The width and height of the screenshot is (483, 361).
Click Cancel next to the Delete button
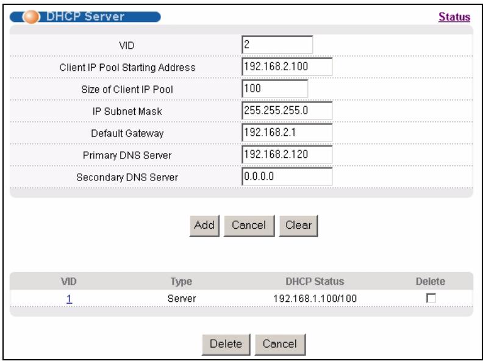pos(280,345)
